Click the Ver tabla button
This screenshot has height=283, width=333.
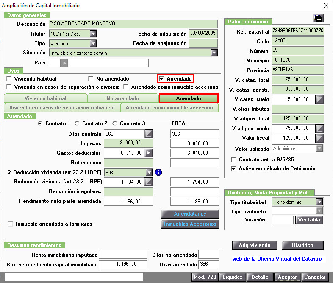309,220
